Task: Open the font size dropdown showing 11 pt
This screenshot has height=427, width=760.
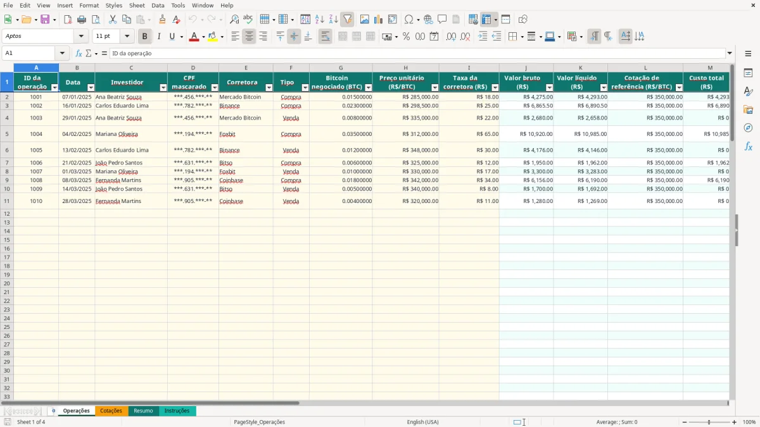Action: pyautogui.click(x=127, y=37)
